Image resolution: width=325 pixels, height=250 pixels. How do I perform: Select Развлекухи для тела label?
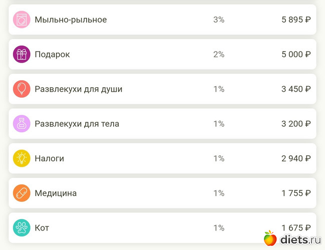tap(77, 124)
